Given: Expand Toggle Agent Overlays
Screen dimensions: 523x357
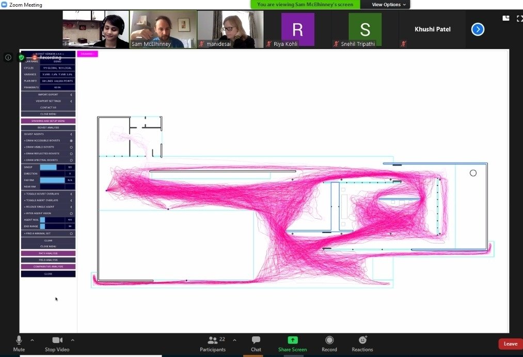Looking at the screenshot, I should pos(48,200).
